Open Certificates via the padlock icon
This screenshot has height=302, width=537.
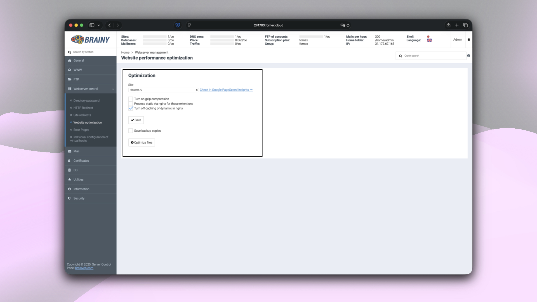(69, 161)
